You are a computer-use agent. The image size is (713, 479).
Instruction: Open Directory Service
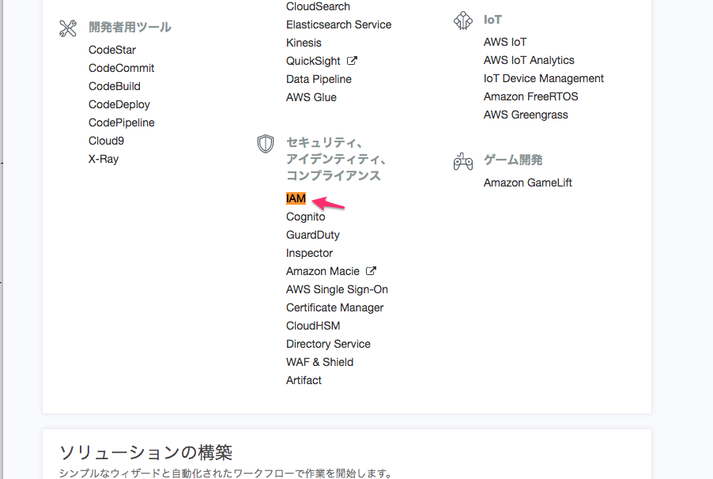328,344
